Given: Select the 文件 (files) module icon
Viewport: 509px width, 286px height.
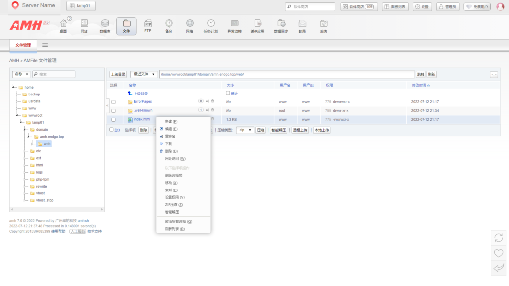Looking at the screenshot, I should (126, 26).
